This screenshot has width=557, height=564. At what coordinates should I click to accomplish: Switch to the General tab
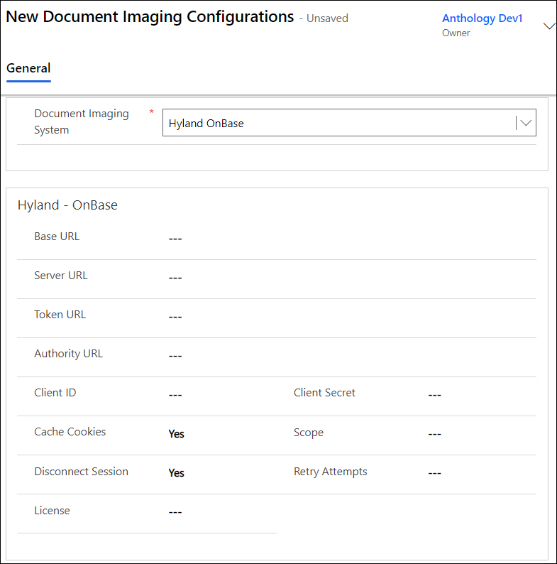coord(28,69)
